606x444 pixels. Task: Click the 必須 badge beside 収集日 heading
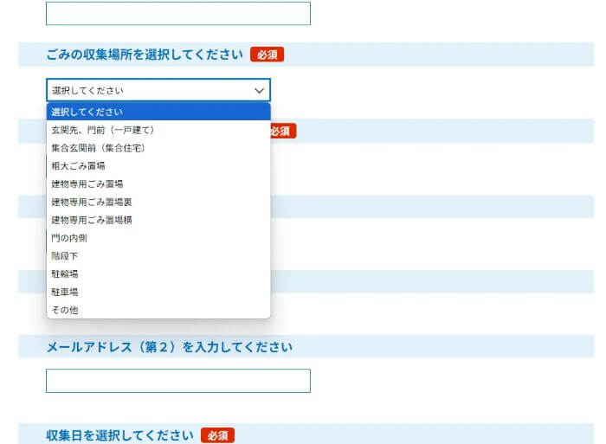point(217,435)
